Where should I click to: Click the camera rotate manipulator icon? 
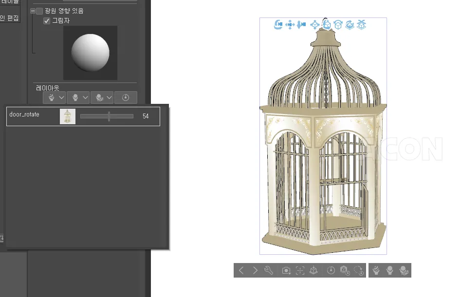tap(278, 25)
